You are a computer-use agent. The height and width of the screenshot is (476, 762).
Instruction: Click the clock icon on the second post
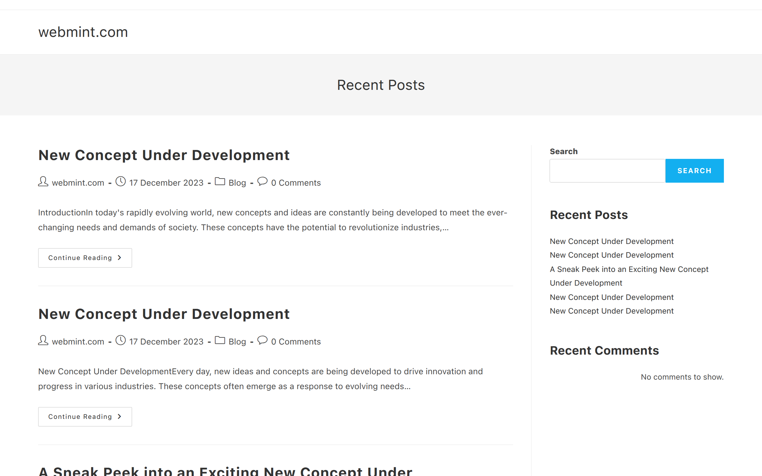(x=121, y=341)
